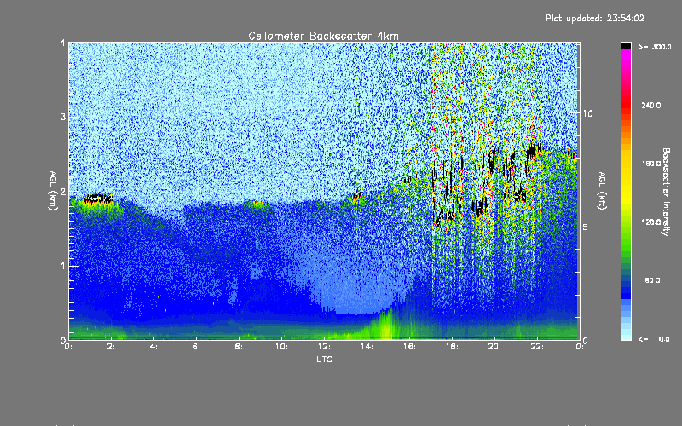
Task: Click the 2: UTC tick label
Action: coord(111,347)
